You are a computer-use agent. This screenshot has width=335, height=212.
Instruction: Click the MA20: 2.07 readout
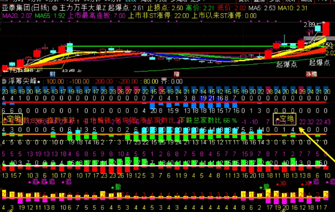[17, 16]
